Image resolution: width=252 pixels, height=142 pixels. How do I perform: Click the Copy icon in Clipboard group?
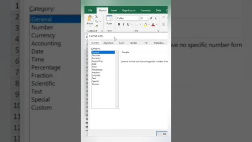pos(96,21)
